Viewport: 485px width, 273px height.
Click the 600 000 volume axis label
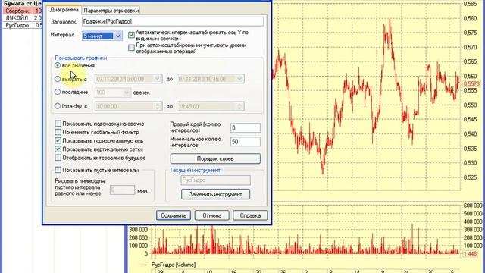point(473,206)
